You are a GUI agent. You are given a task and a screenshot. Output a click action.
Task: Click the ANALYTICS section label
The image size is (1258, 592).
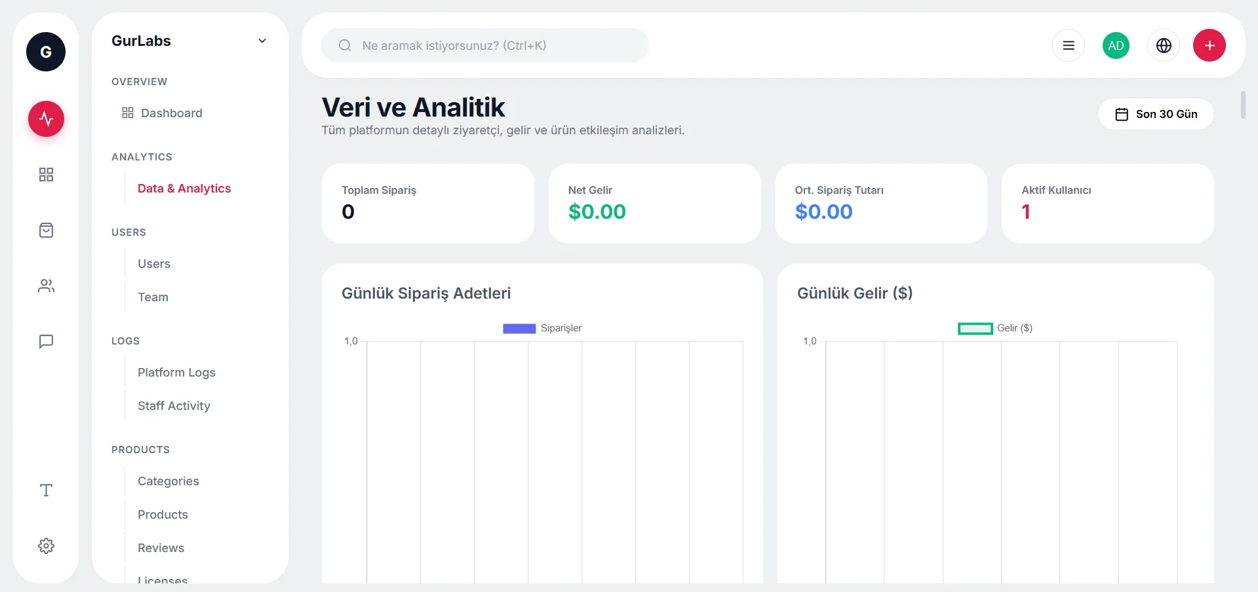(x=142, y=157)
